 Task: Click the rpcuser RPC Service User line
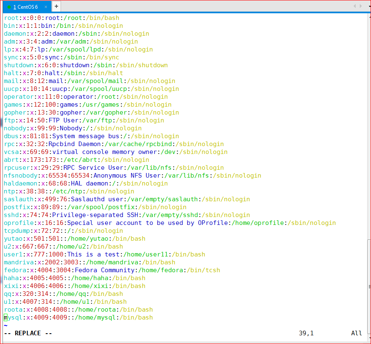[114, 168]
